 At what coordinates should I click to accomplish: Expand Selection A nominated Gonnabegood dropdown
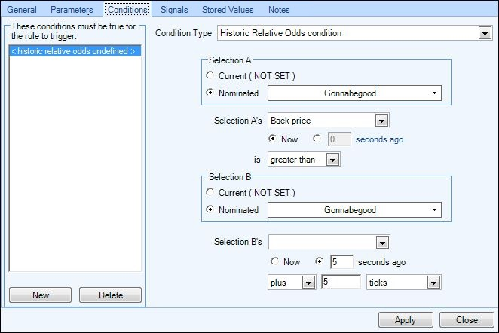[354, 93]
